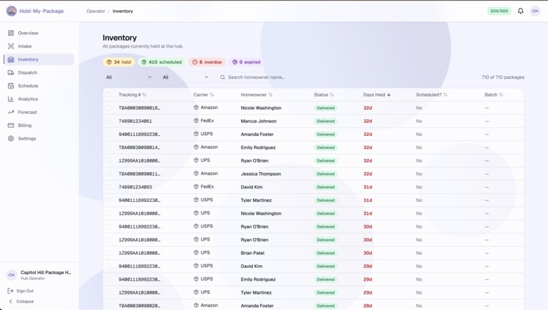Viewport: 548px width, 310px height.
Task: Click the Delivered status for Jessica Thompson
Action: coord(326,174)
